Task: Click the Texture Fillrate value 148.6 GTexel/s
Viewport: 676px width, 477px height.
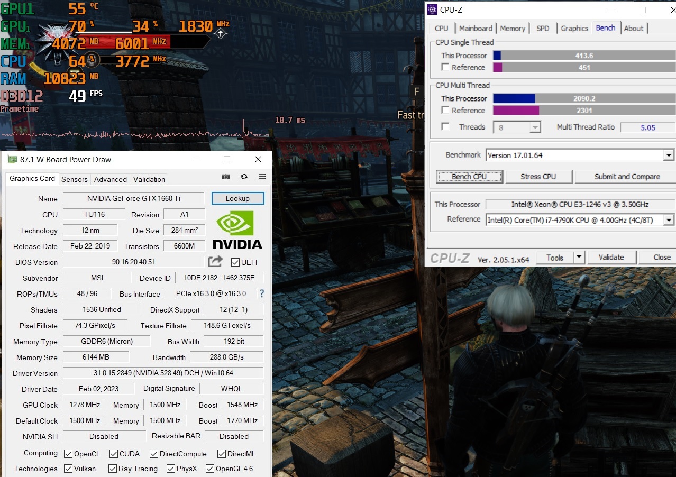Action: coord(226,325)
